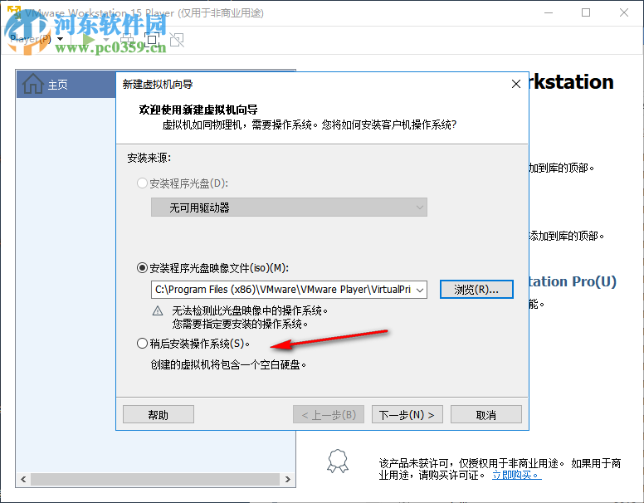The width and height of the screenshot is (644, 503).
Task: Click the license ribbon badge icon
Action: click(338, 461)
